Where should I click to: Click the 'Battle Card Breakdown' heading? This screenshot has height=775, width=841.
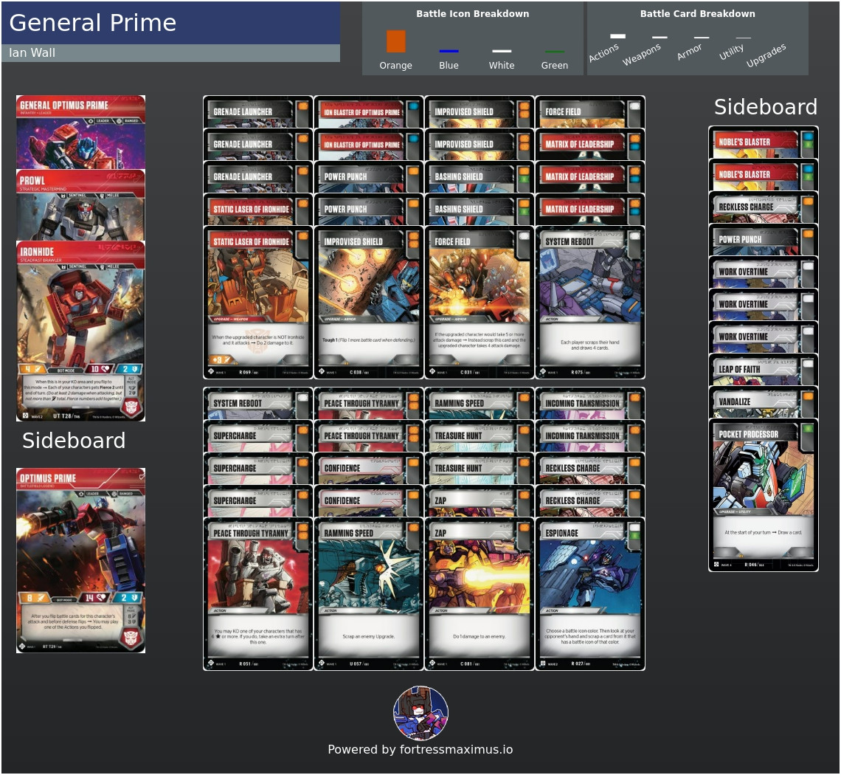pyautogui.click(x=697, y=14)
